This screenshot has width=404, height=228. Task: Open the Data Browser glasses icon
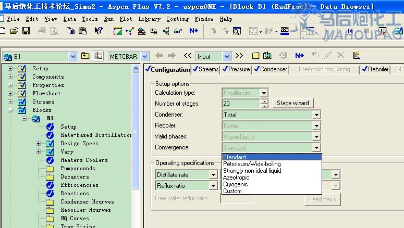click(x=178, y=31)
